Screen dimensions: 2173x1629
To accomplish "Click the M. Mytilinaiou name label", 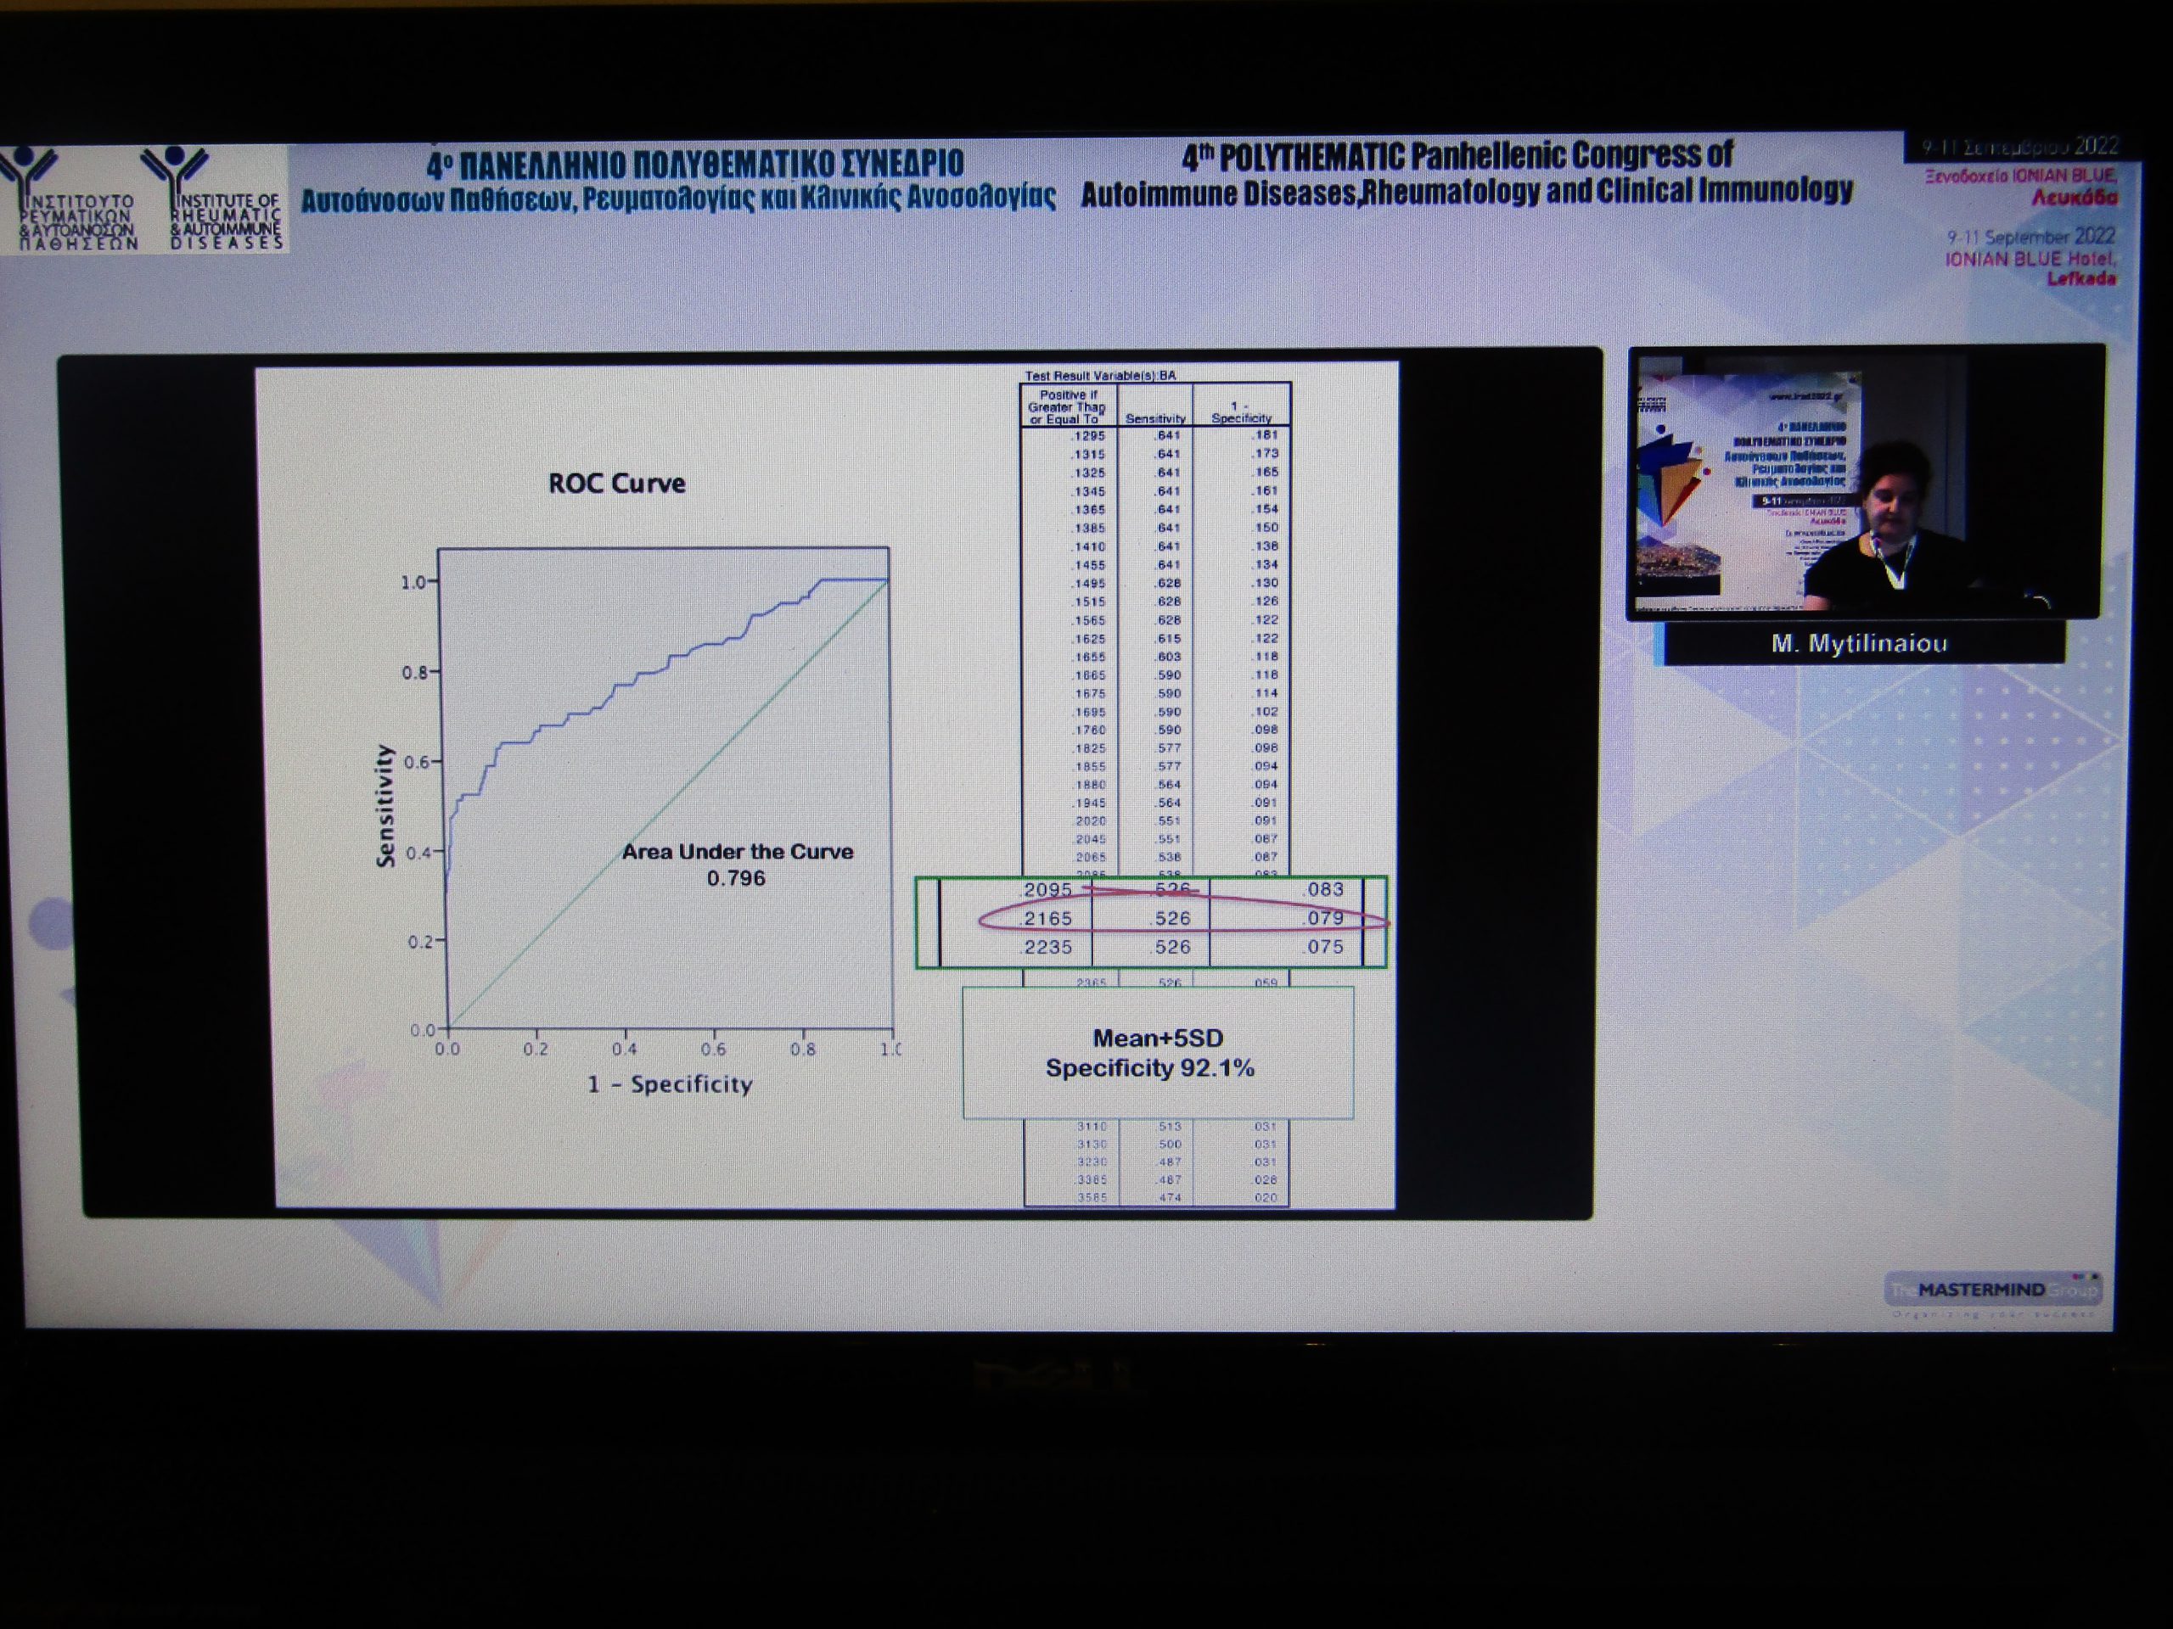I will [x=1859, y=644].
